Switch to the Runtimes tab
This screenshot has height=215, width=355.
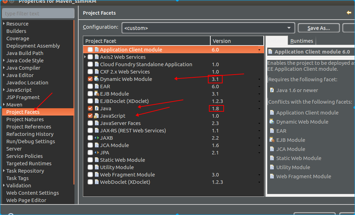pos(302,41)
